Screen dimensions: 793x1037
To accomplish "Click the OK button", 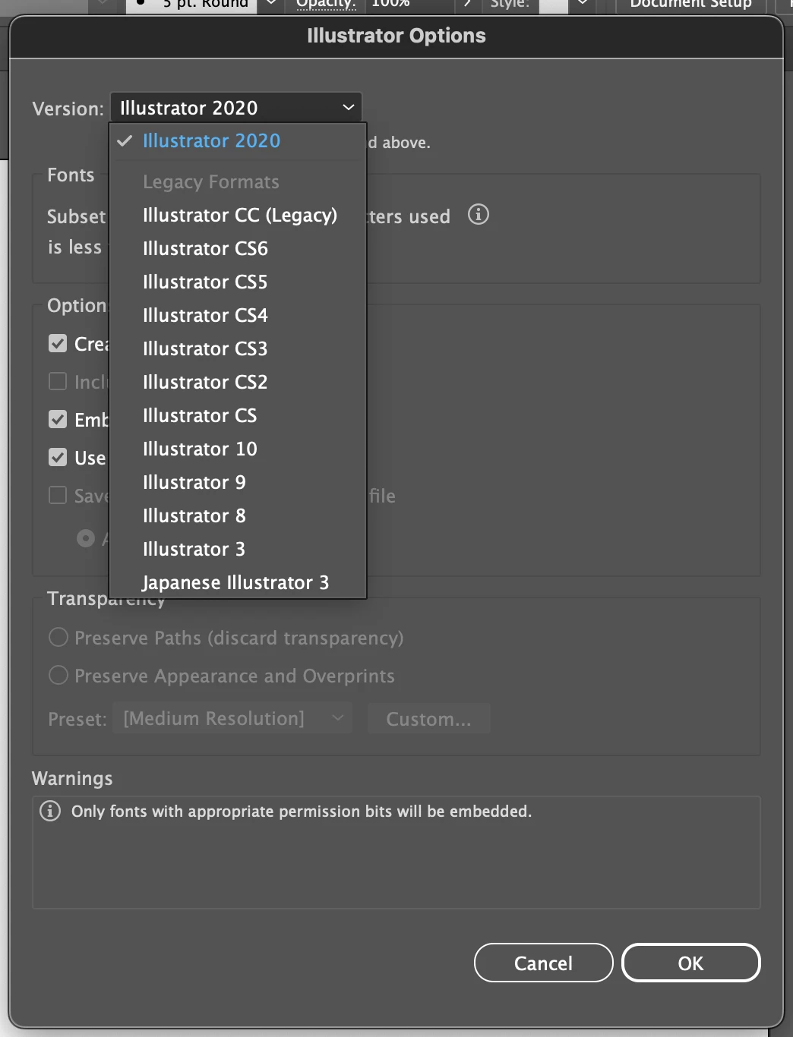I will click(x=691, y=963).
